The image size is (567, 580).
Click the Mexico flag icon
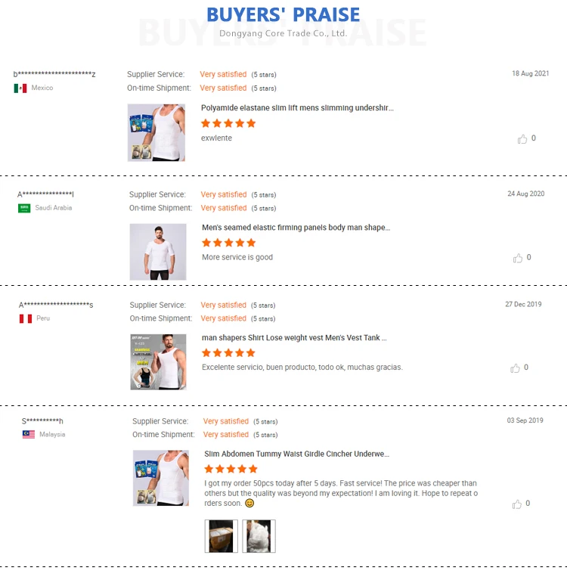pos(20,88)
